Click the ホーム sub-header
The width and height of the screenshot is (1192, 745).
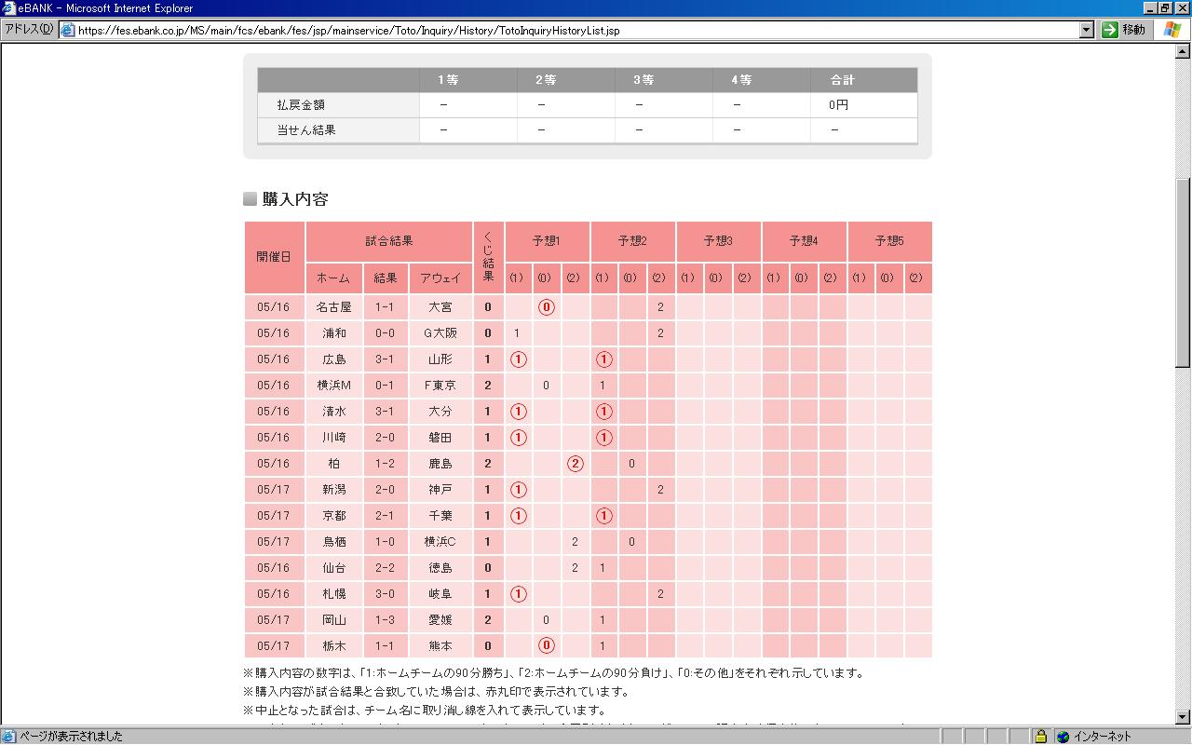(333, 278)
